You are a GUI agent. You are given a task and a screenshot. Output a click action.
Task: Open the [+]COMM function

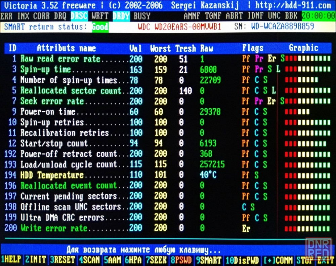[x=278, y=260]
